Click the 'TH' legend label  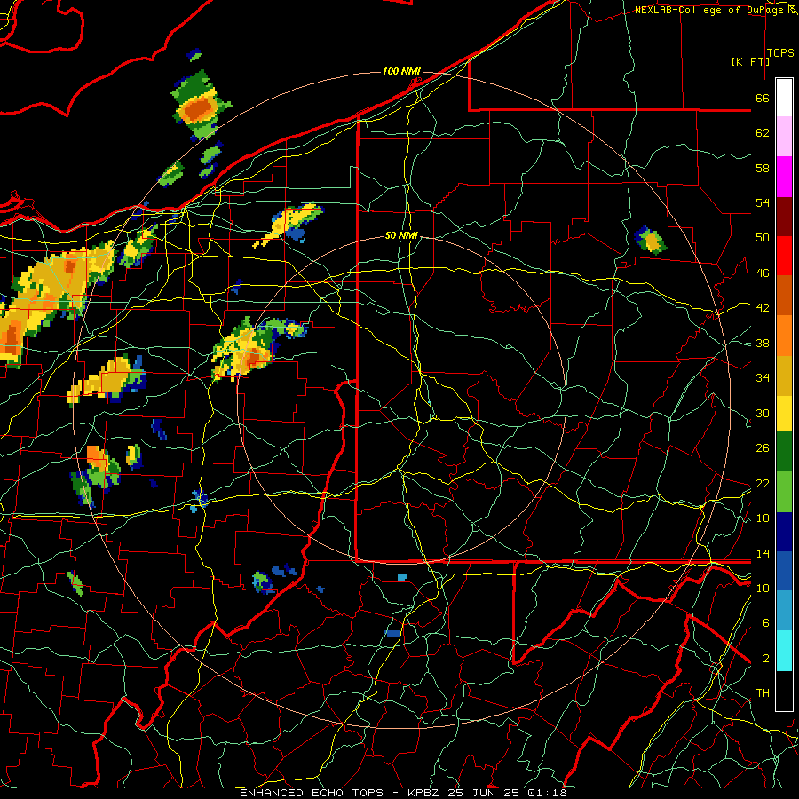[x=763, y=693]
